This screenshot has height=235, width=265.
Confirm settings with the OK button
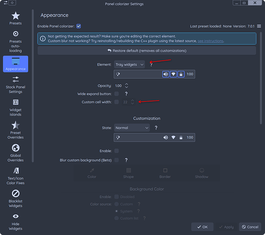(202, 227)
